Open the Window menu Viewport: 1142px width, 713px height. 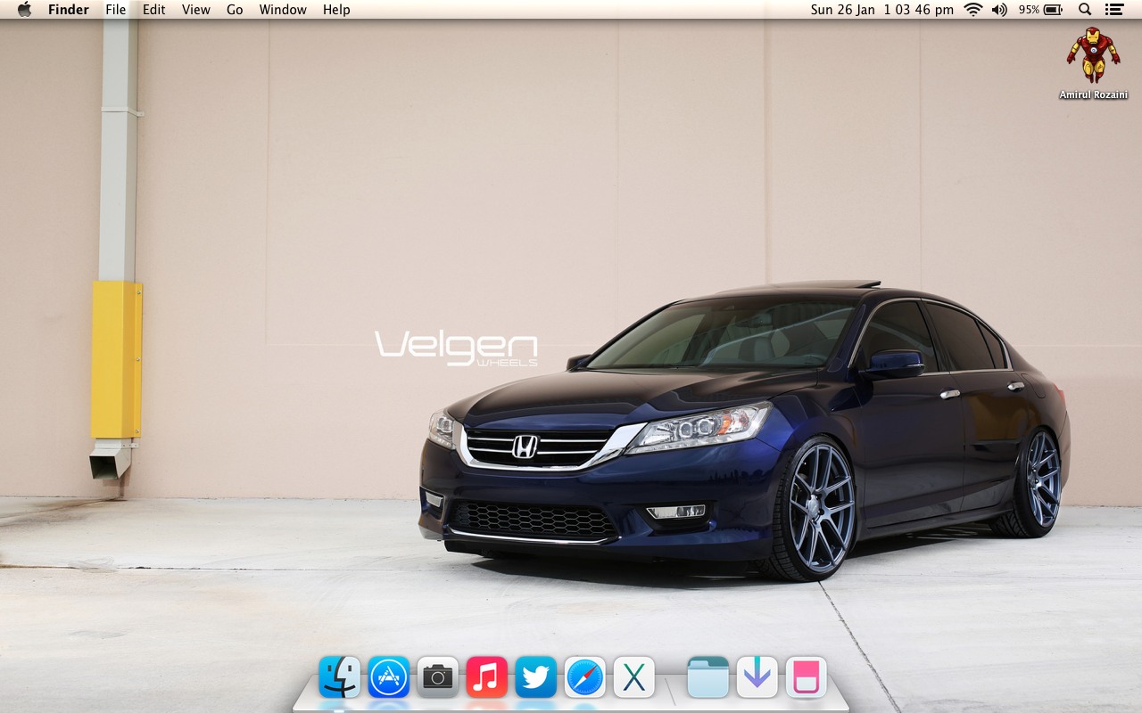pyautogui.click(x=283, y=10)
